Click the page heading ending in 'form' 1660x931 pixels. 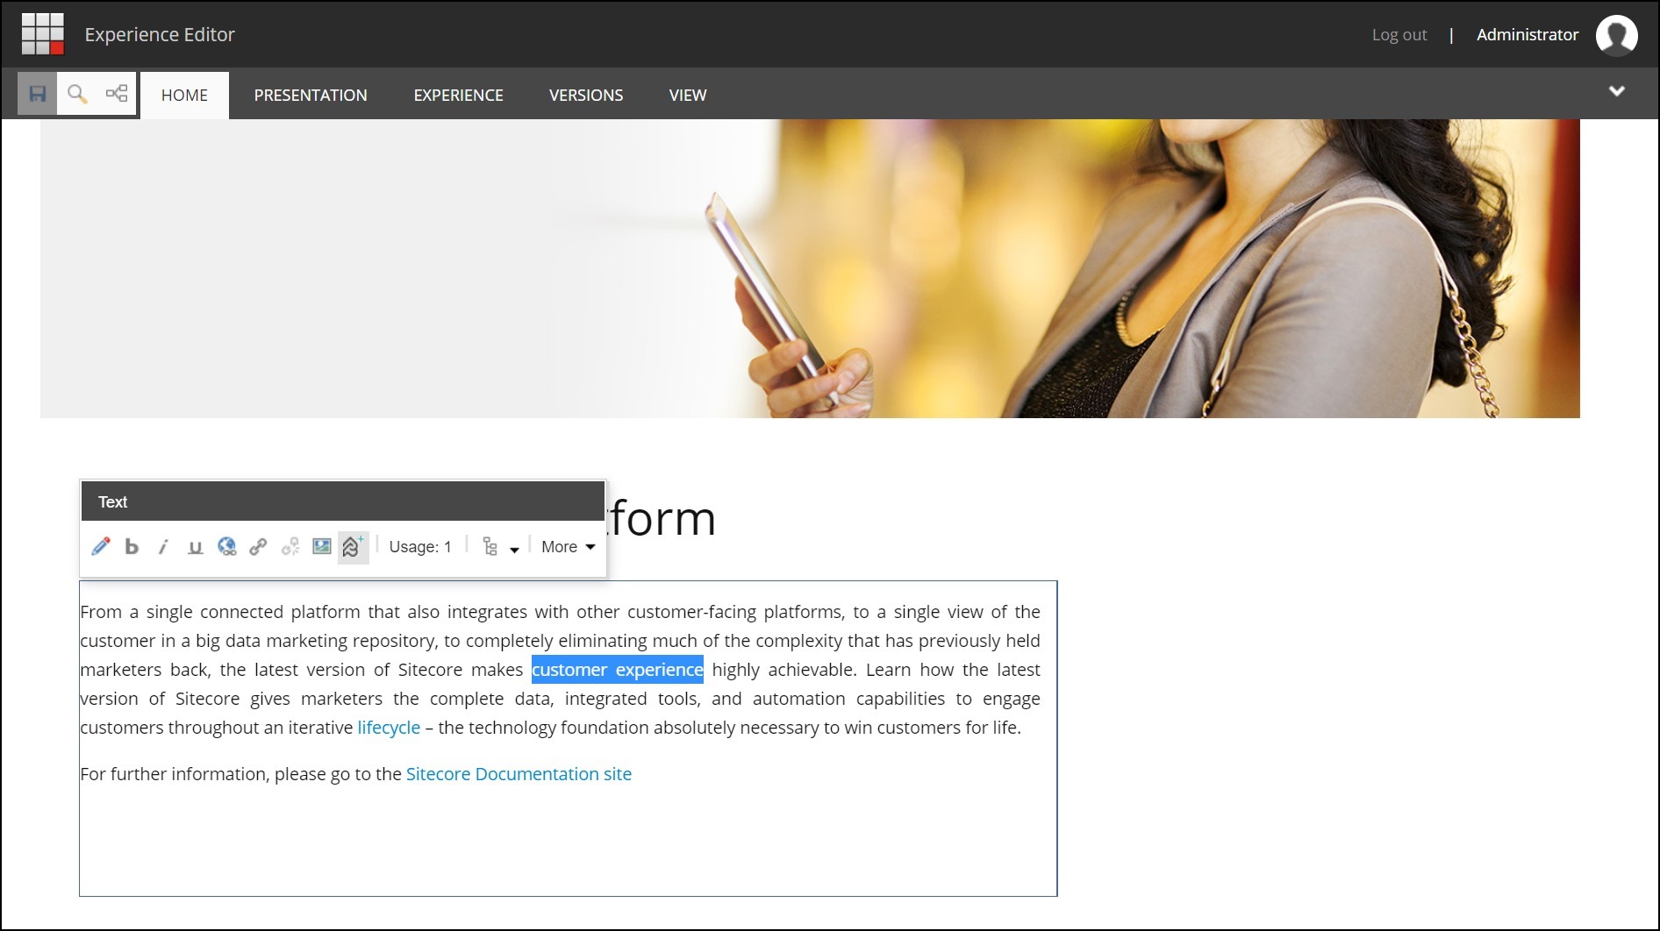click(662, 518)
